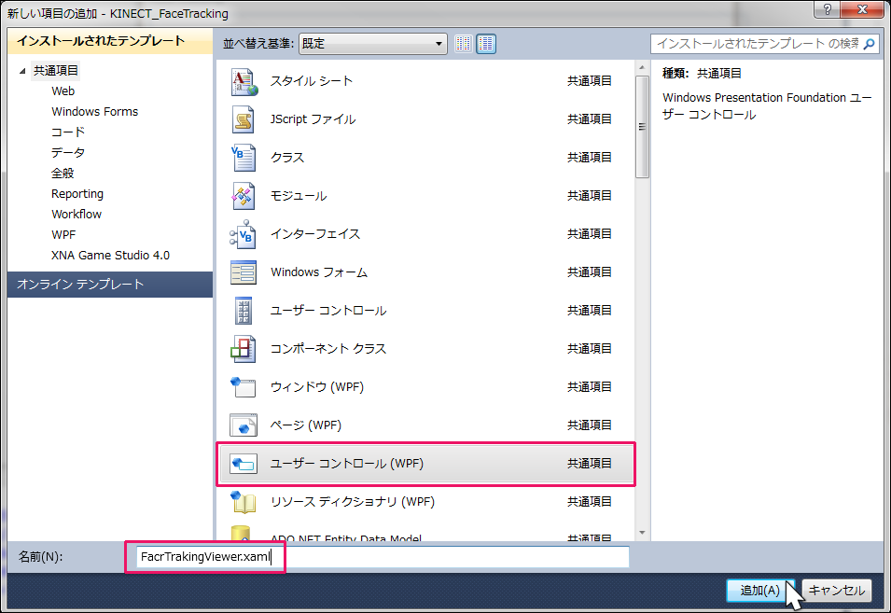Click the dialog help question-mark button
This screenshot has height=613, width=891.
(x=827, y=9)
